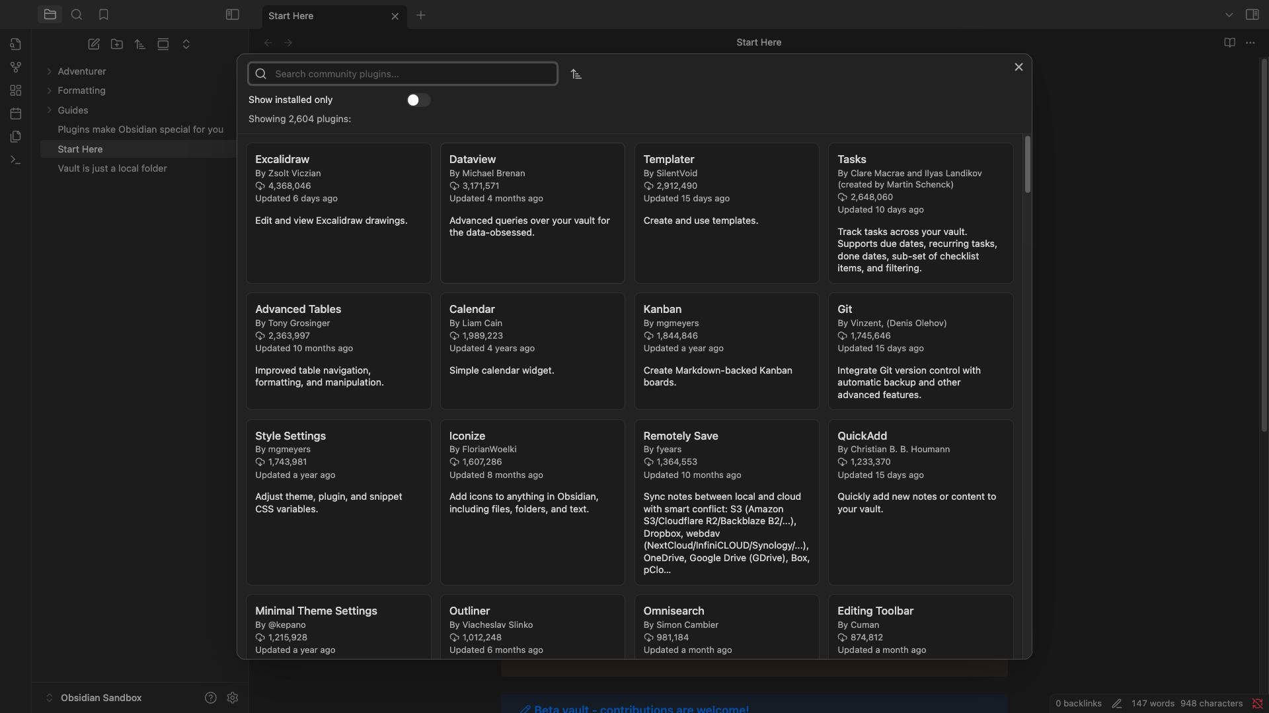This screenshot has height=713, width=1269.
Task: Expand the Formatting folder
Action: pos(81,90)
